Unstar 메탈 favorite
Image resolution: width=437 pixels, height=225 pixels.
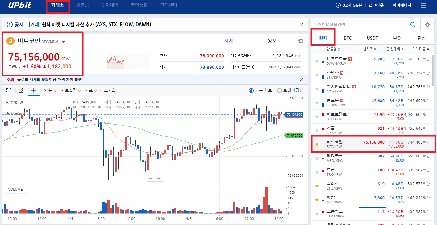[x=317, y=200]
